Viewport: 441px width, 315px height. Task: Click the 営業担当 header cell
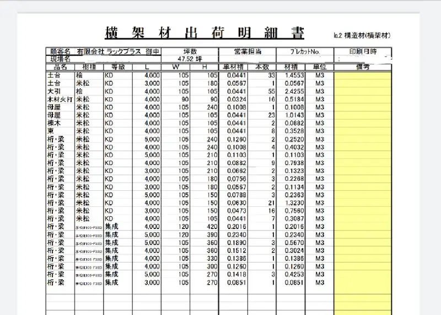click(248, 51)
